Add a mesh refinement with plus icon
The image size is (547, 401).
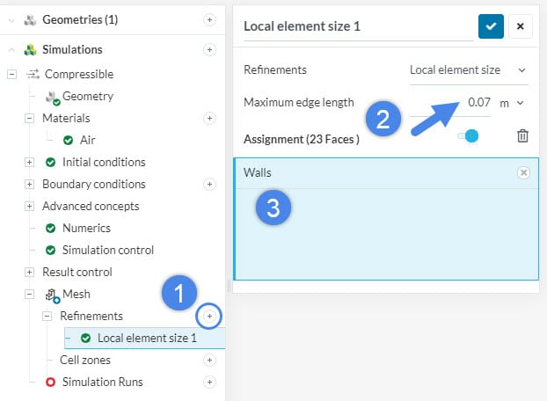[209, 317]
